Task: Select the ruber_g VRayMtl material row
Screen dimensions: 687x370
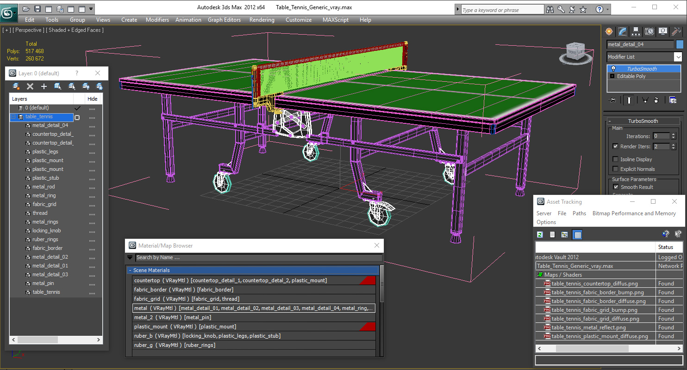Action: pyautogui.click(x=254, y=345)
